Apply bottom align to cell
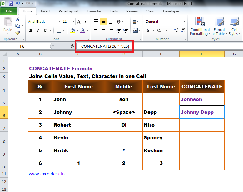Screen dimensions: 243x192 (x=111, y=22)
